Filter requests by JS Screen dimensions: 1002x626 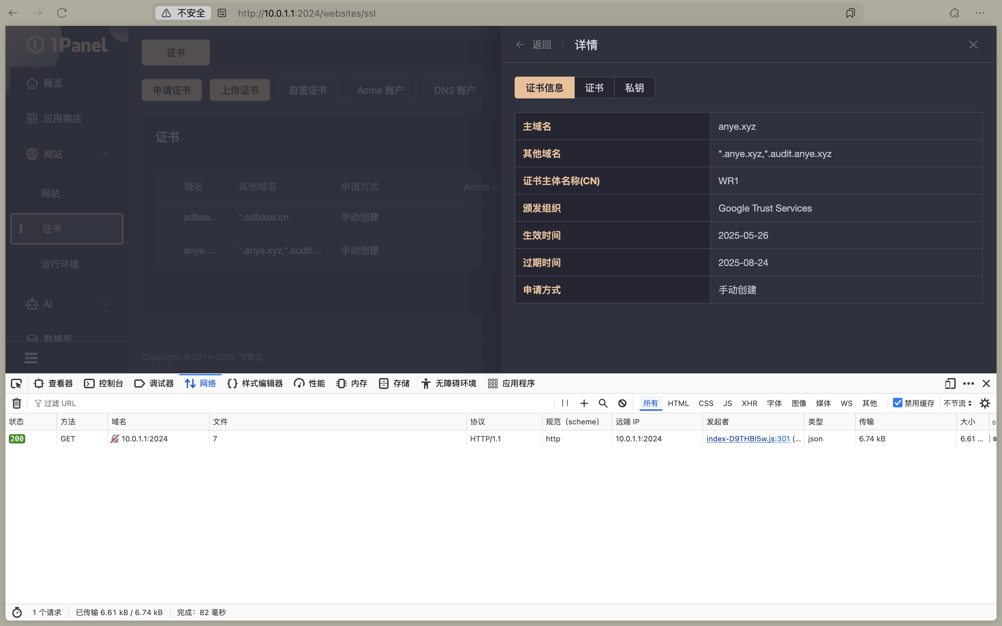pyautogui.click(x=727, y=403)
